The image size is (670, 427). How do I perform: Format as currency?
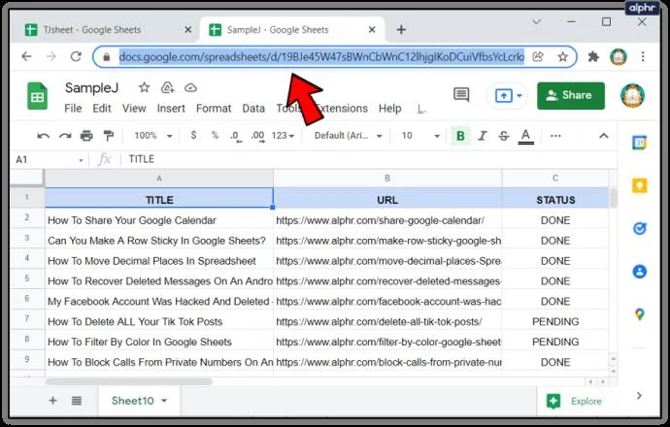pos(193,135)
